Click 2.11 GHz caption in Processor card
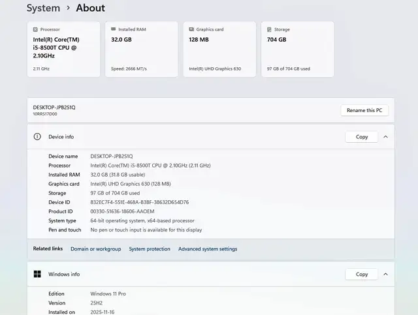418x315 pixels. click(x=41, y=68)
